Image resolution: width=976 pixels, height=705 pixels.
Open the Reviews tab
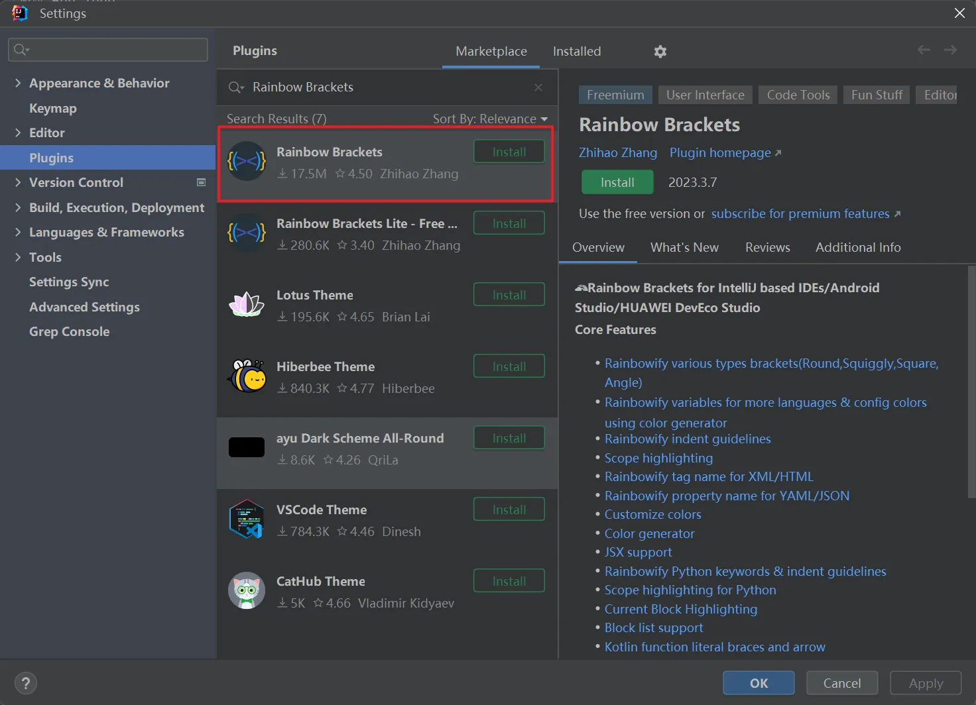pyautogui.click(x=768, y=247)
